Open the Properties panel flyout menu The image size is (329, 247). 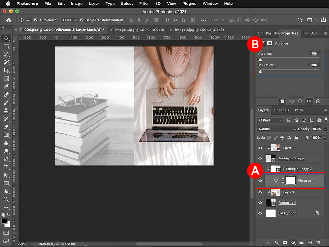[x=325, y=33]
